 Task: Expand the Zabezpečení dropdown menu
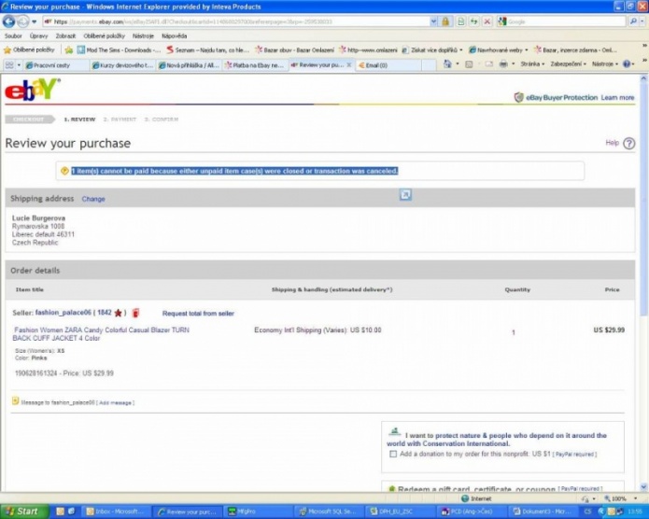[571, 64]
